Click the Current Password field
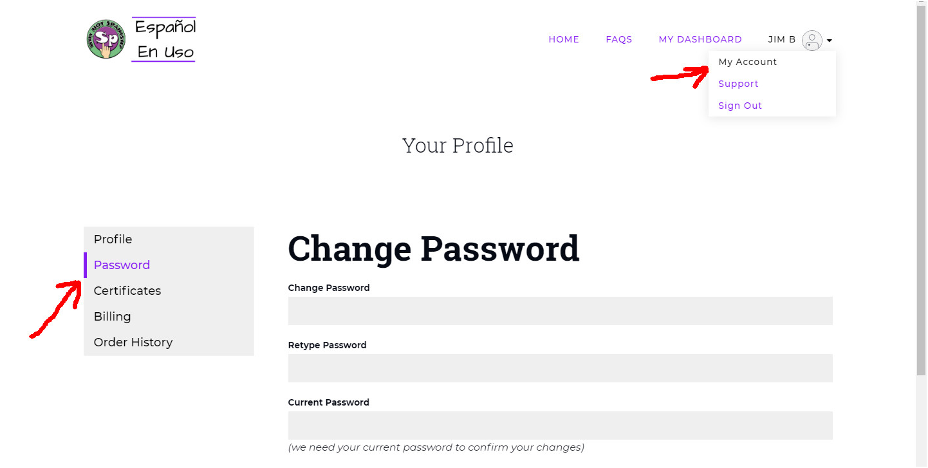Viewport: 928px width, 468px height. coord(561,426)
